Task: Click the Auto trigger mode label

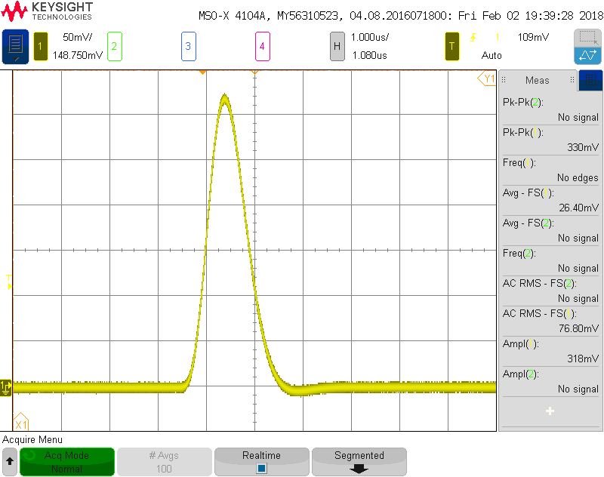Action: pyautogui.click(x=492, y=55)
